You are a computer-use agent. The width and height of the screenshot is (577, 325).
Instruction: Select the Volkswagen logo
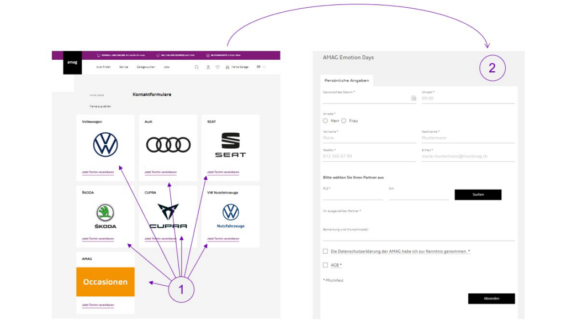pos(105,145)
